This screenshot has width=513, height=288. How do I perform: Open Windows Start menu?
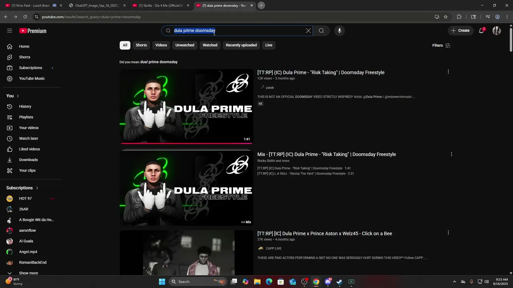[162, 282]
